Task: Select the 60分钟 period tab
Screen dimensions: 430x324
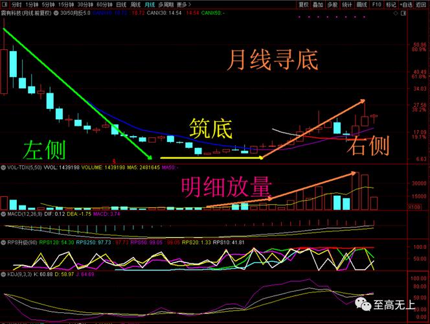Action: [x=104, y=5]
